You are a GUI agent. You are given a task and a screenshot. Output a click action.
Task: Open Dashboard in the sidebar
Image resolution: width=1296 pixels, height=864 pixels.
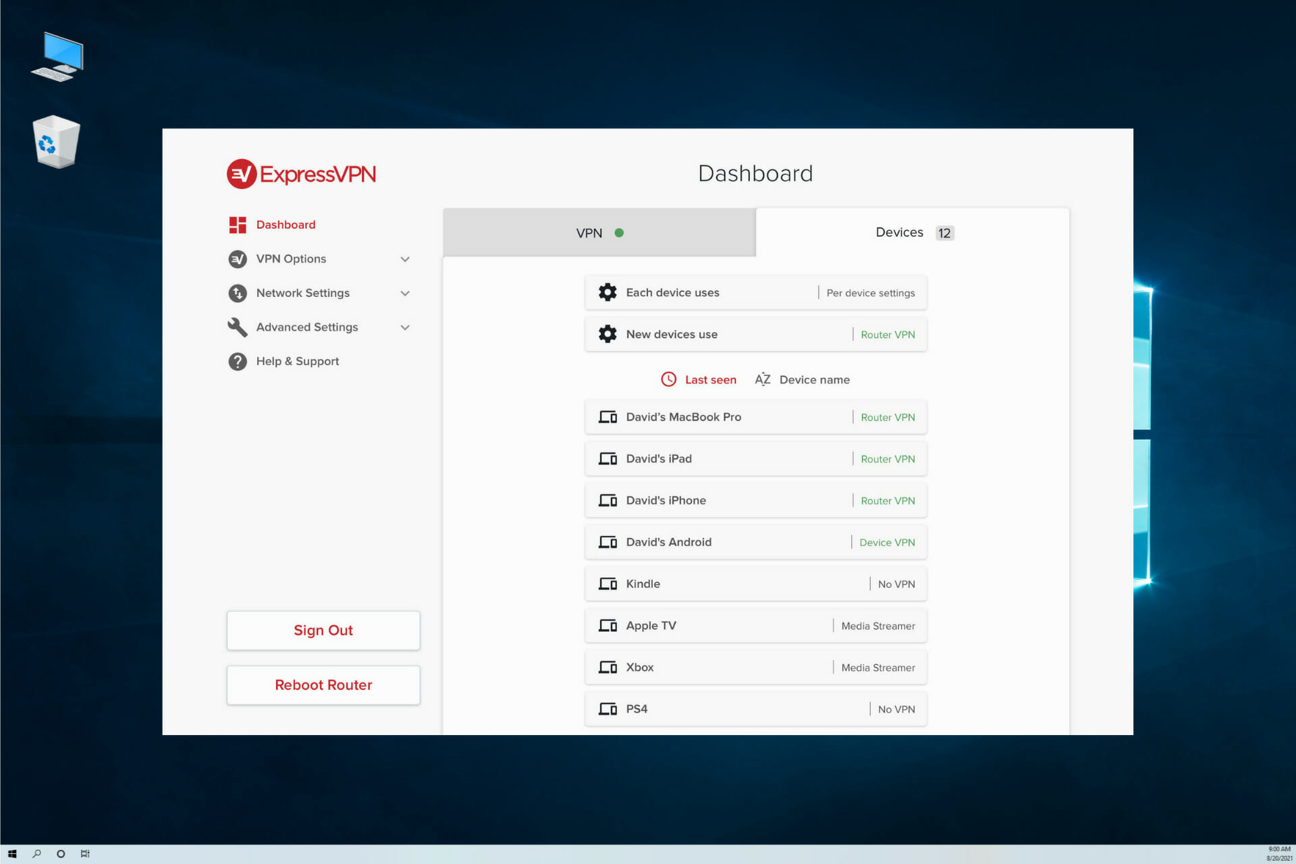[286, 225]
